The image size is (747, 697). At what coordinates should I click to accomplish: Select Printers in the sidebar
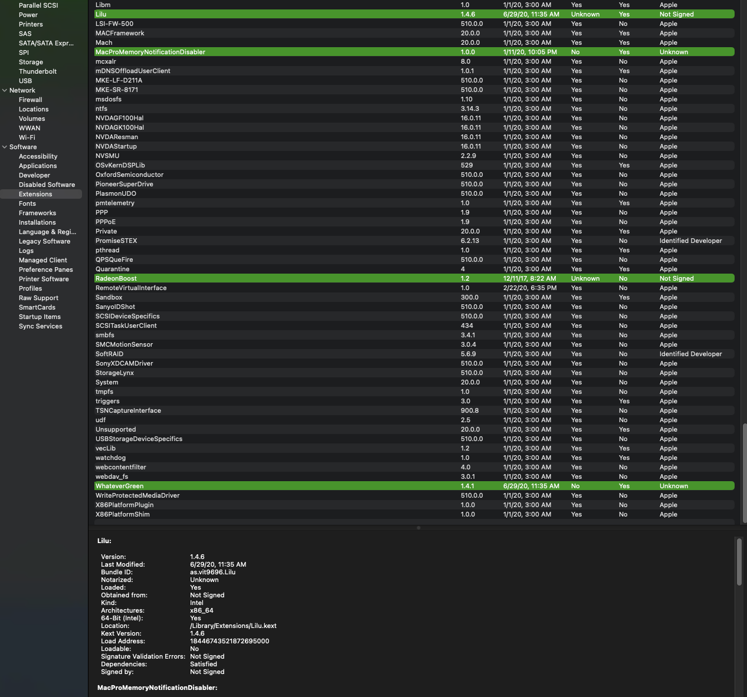(x=31, y=24)
